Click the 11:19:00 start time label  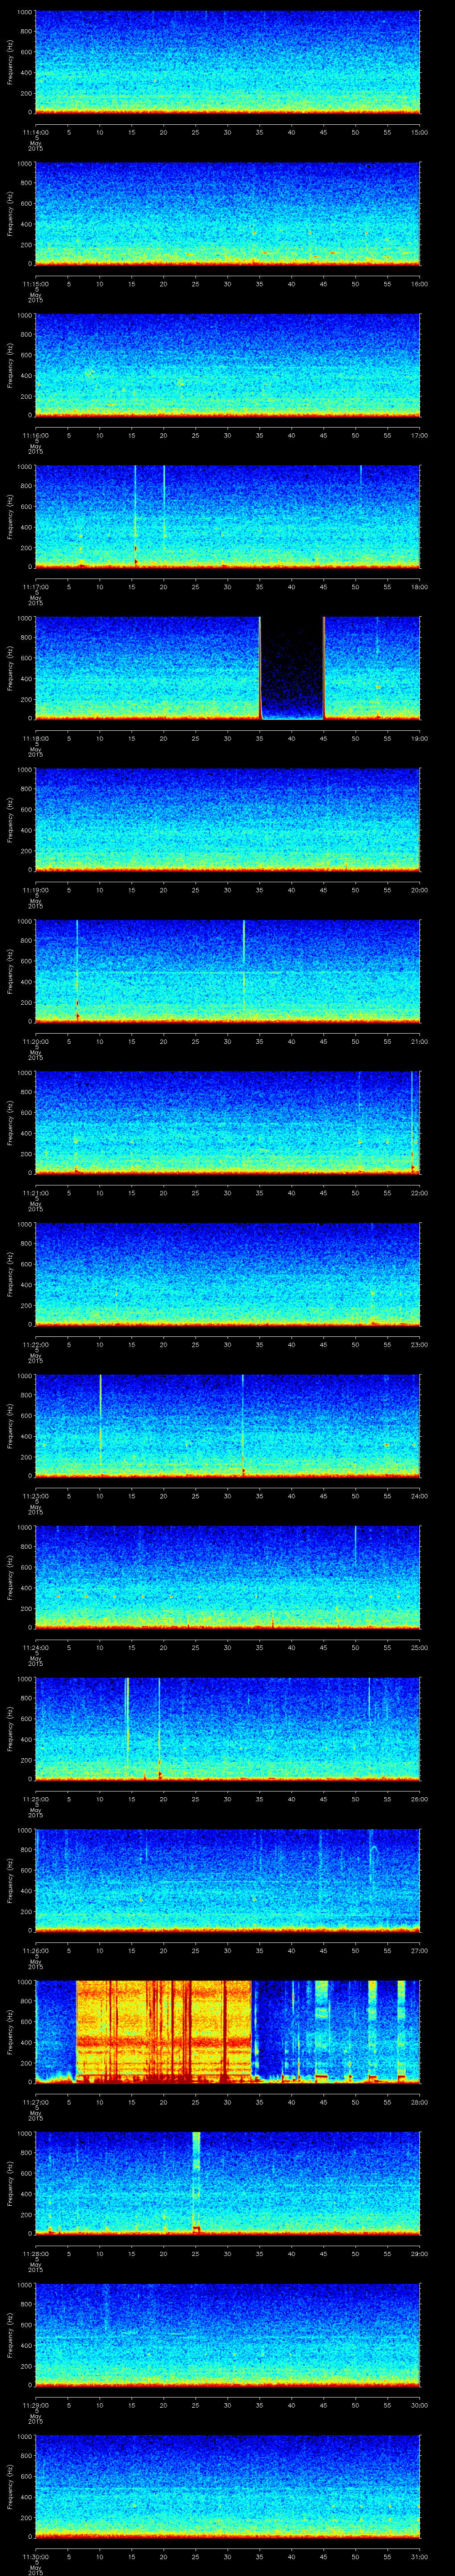tap(35, 891)
